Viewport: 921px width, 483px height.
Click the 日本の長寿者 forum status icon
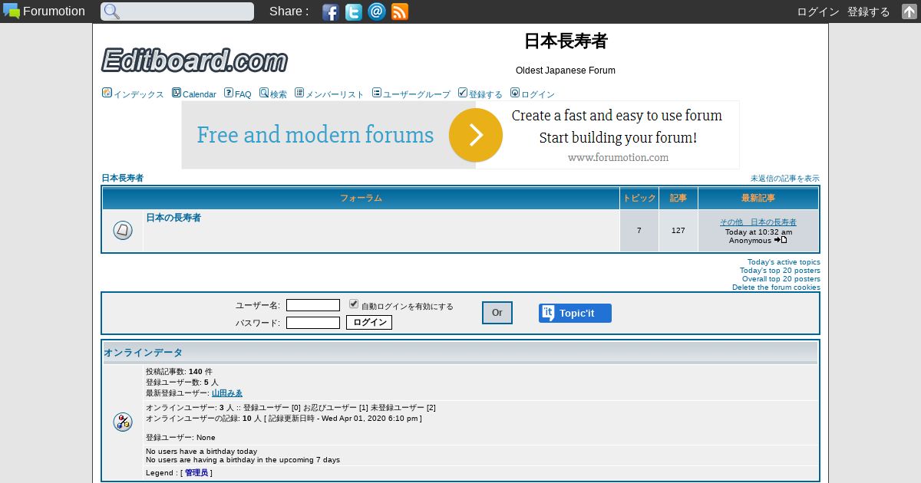[123, 230]
